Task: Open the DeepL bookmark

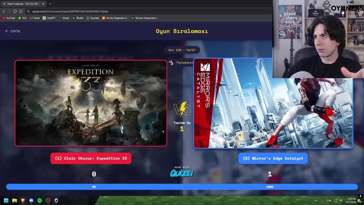Action: (x=64, y=18)
